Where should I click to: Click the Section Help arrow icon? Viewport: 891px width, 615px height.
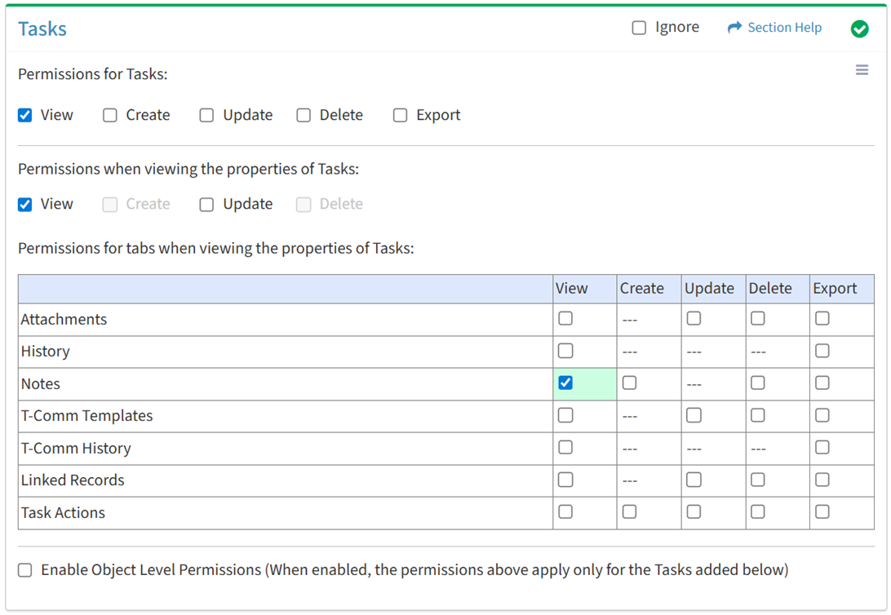(x=734, y=28)
